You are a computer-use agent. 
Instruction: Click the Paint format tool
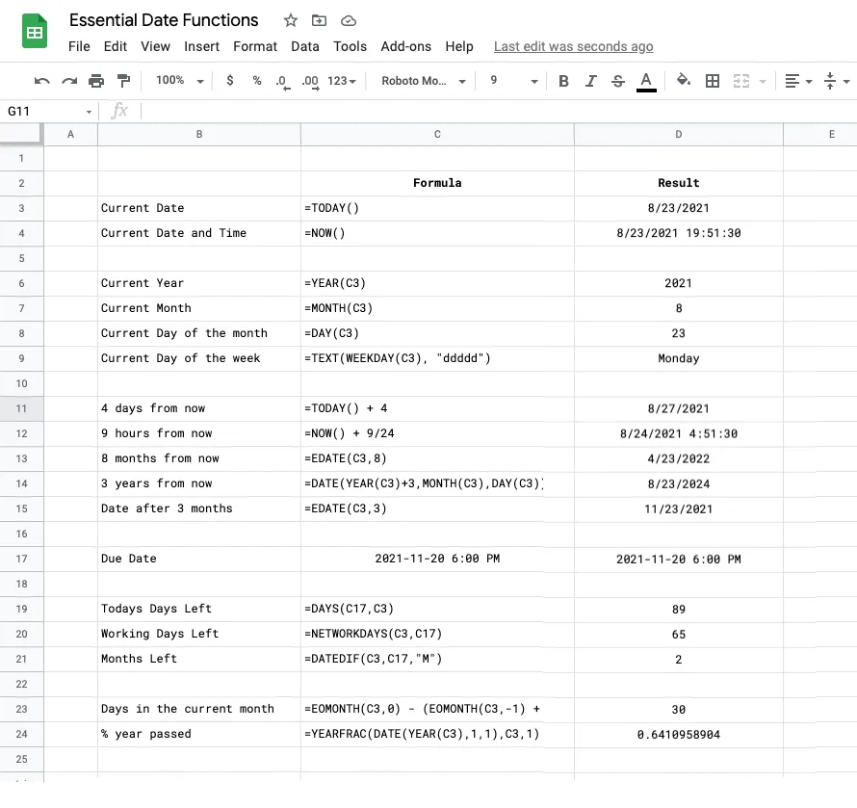(x=124, y=81)
